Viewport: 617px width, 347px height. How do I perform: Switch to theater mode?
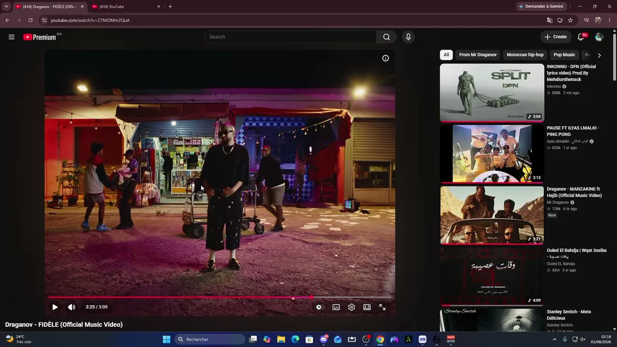coord(367,307)
